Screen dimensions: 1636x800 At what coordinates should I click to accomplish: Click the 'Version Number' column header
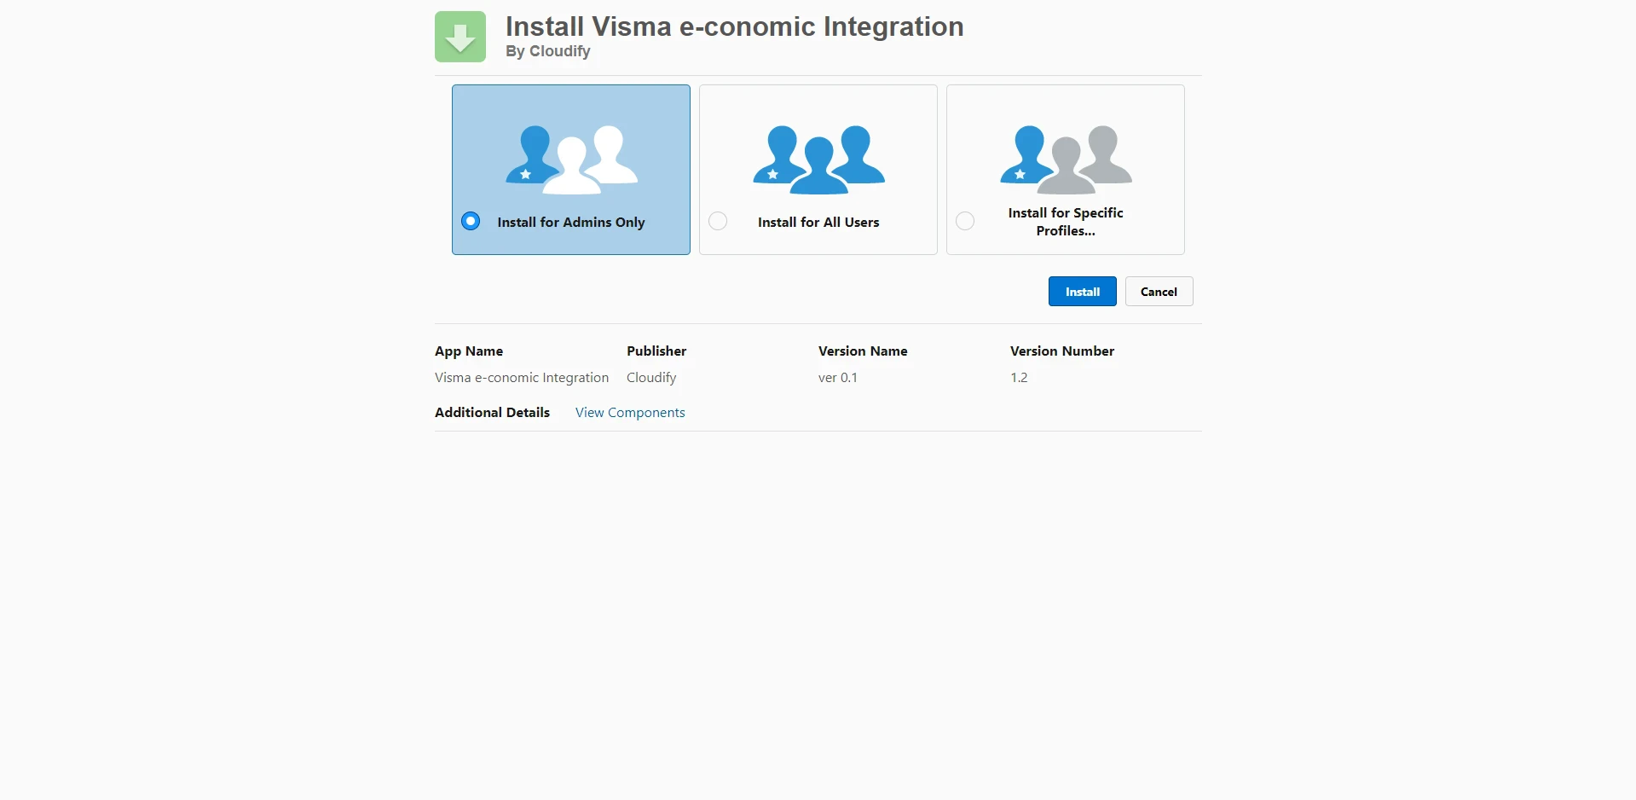coord(1062,351)
